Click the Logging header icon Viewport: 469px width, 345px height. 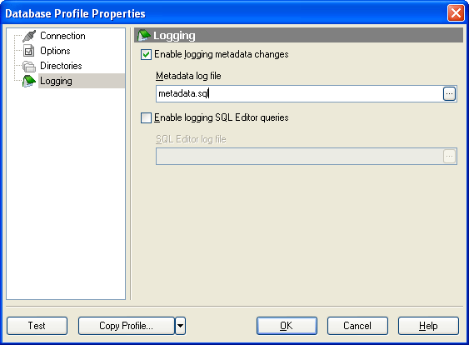point(143,36)
